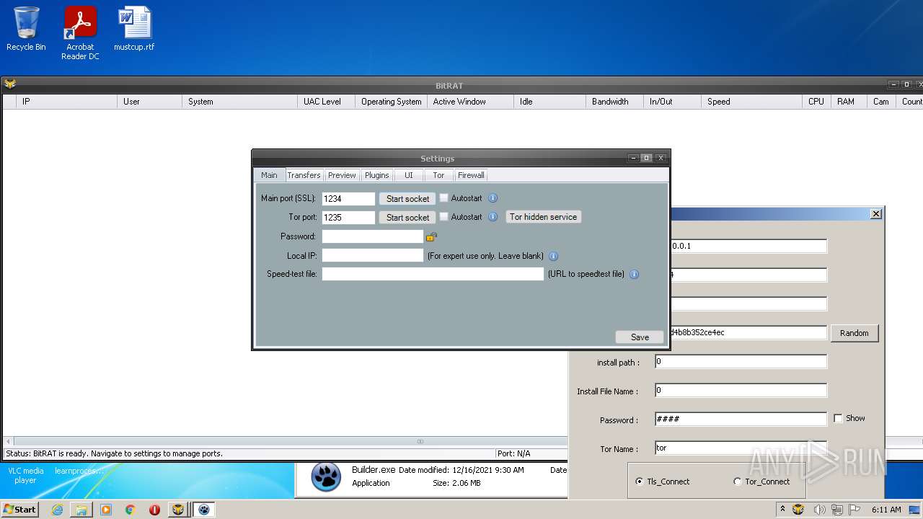
Task: Show hidden tray icons arrow
Action: [783, 510]
